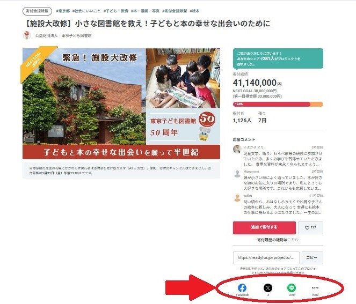Image resolution: width=356 pixels, height=304 pixels.
Task: Open 東京子ども図書館 organization avatar icon
Action: tap(27, 35)
